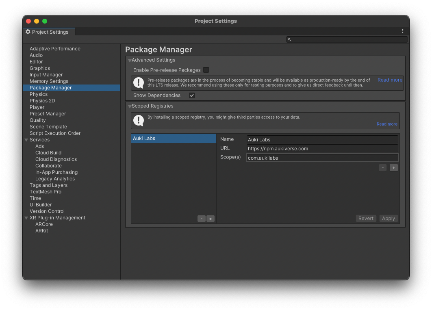This screenshot has width=432, height=310.
Task: Open Adaptive Performance settings
Action: pos(55,49)
